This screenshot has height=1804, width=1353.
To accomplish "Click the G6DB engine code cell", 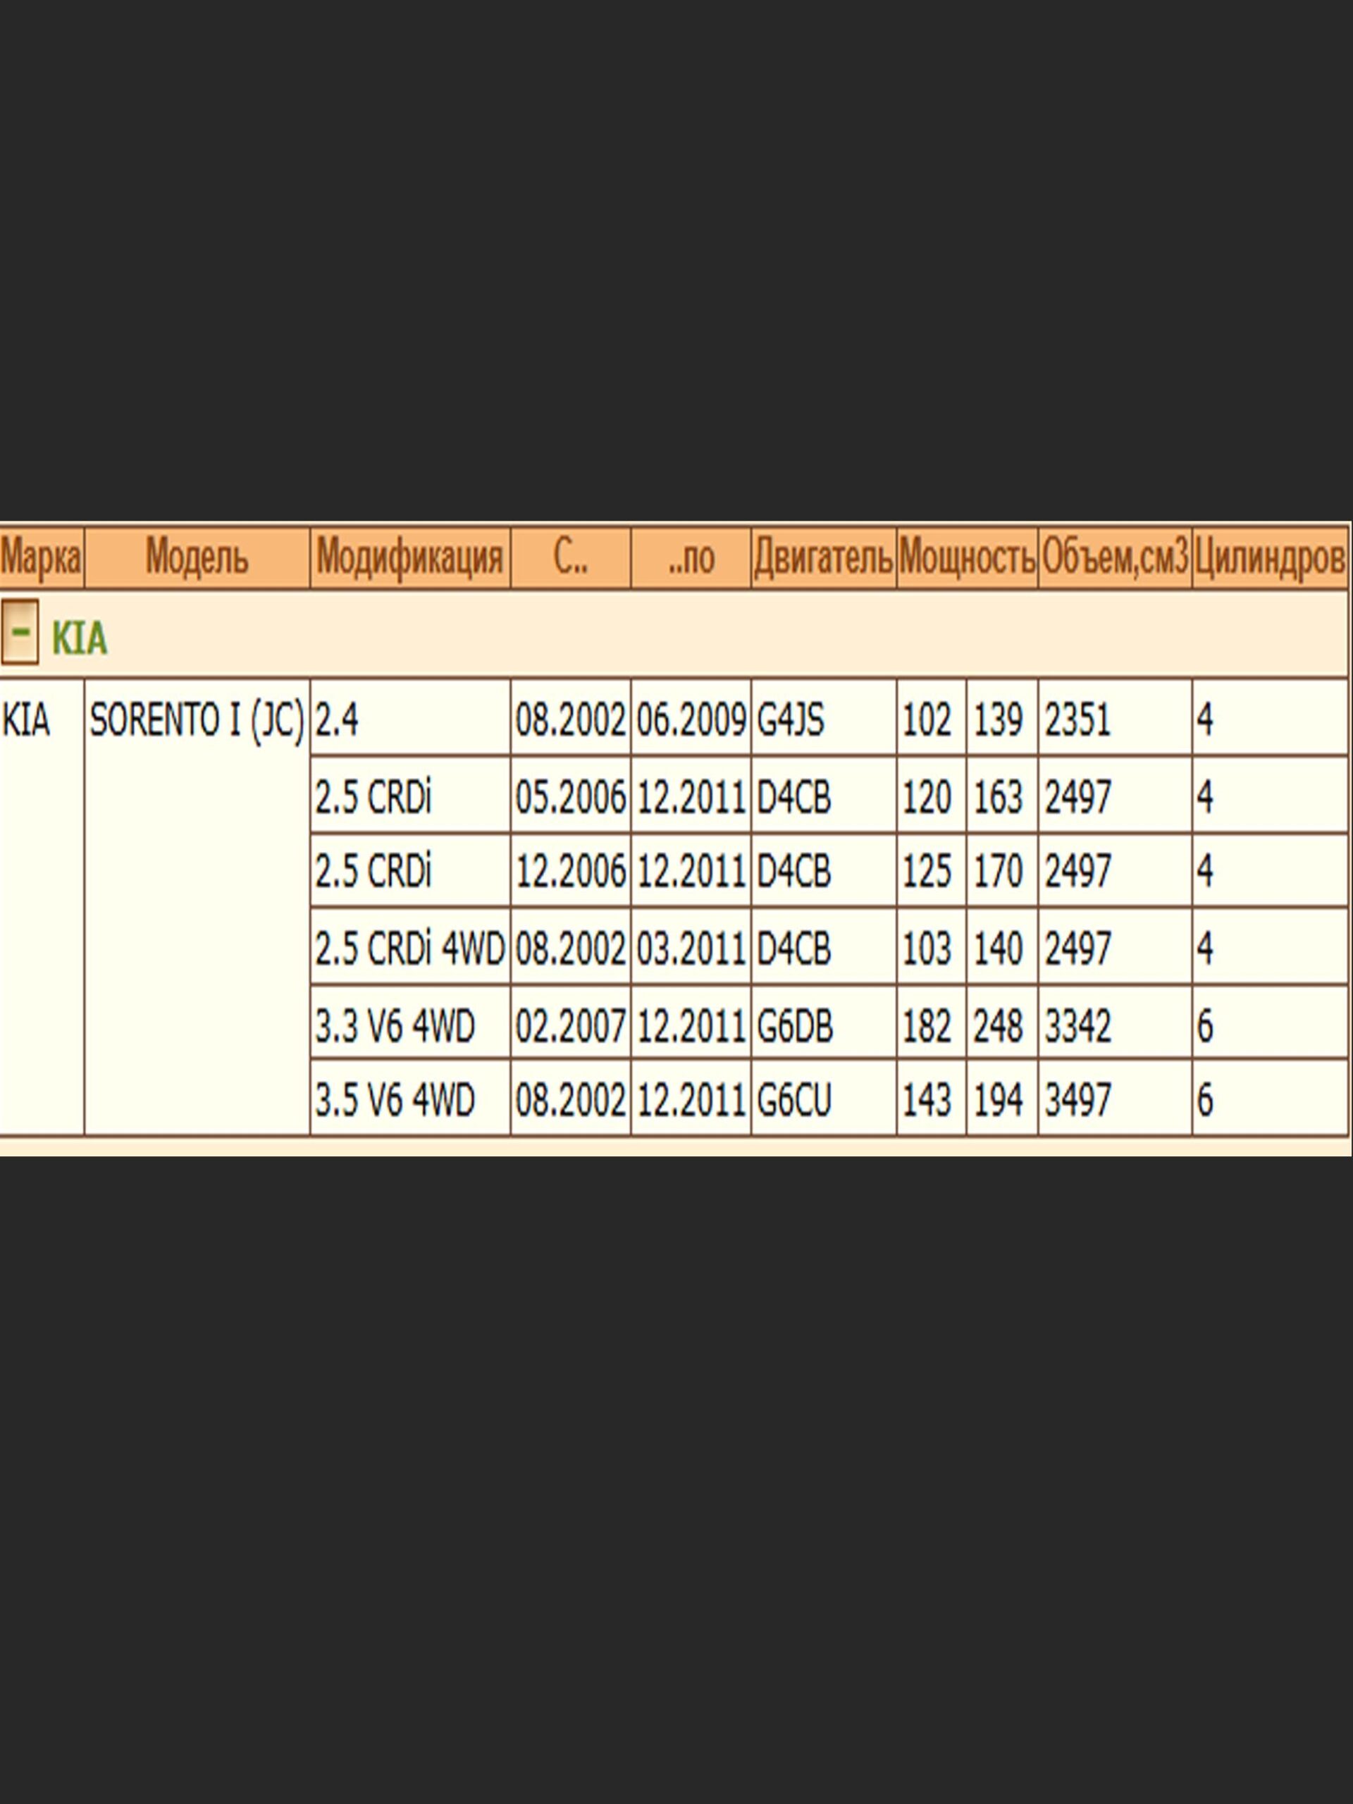I will (x=794, y=1025).
